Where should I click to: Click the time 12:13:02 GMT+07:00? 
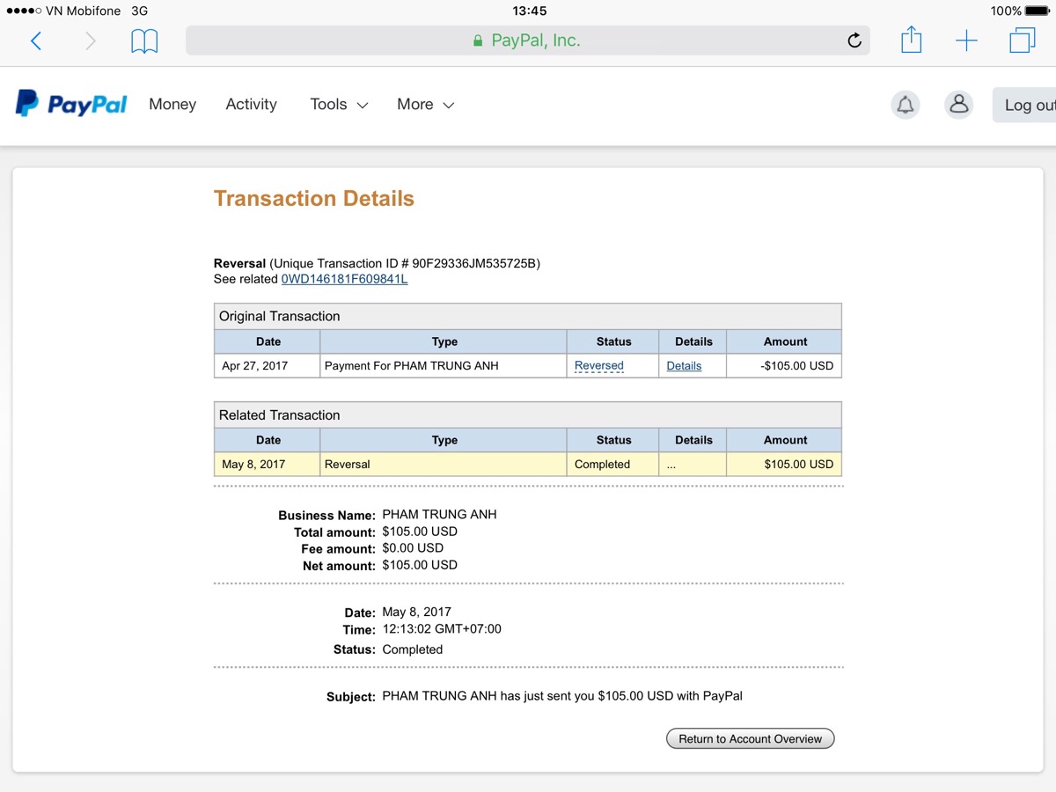[442, 629]
